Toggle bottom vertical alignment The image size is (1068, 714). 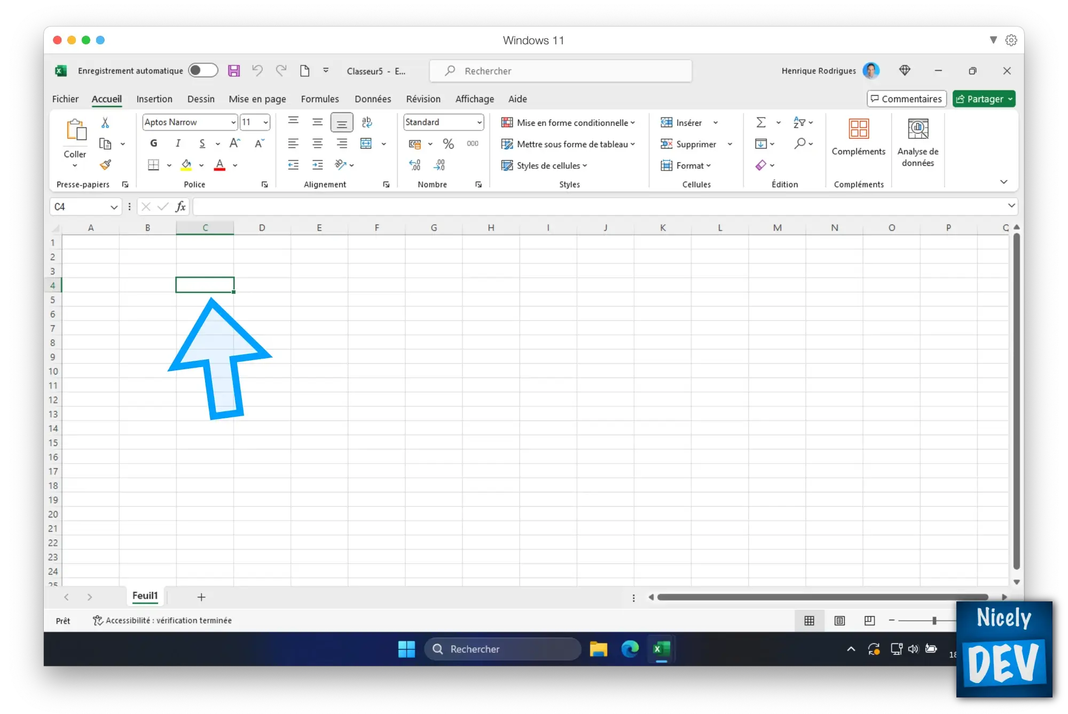[342, 123]
